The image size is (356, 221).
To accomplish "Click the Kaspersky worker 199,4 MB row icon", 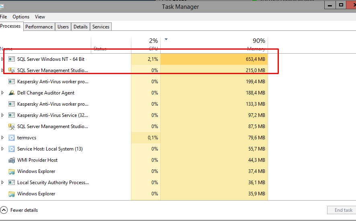I will coord(12,82).
